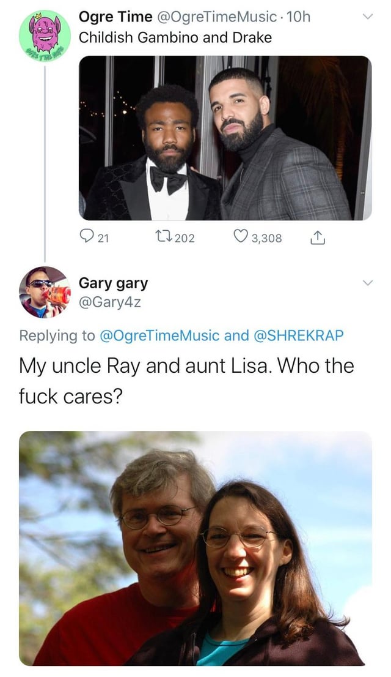Open Gary gary's profile picture
The height and width of the screenshot is (677, 391).
tap(45, 292)
